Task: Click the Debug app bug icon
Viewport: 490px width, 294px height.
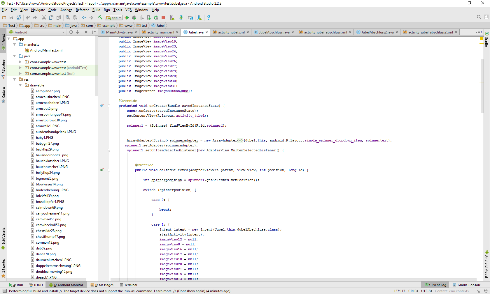Action: [x=134, y=18]
